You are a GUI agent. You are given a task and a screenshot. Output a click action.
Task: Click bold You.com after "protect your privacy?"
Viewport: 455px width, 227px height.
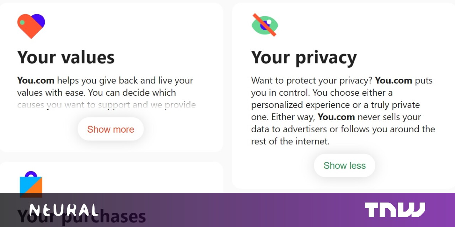point(394,81)
